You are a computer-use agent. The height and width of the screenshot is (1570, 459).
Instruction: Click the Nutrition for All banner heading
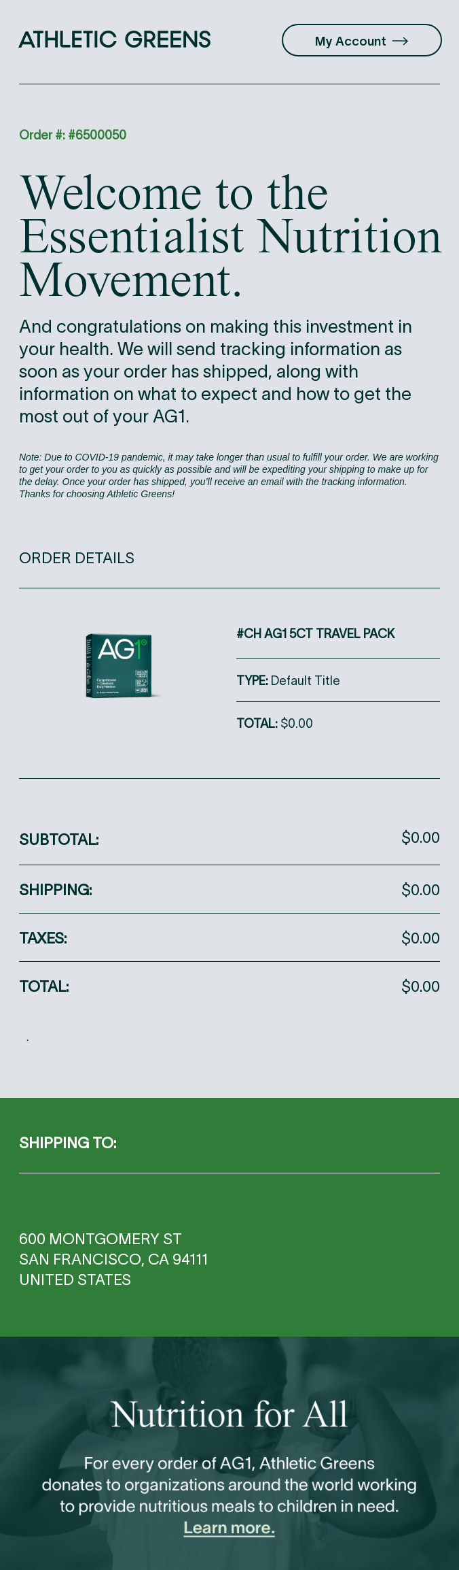pos(229,1415)
